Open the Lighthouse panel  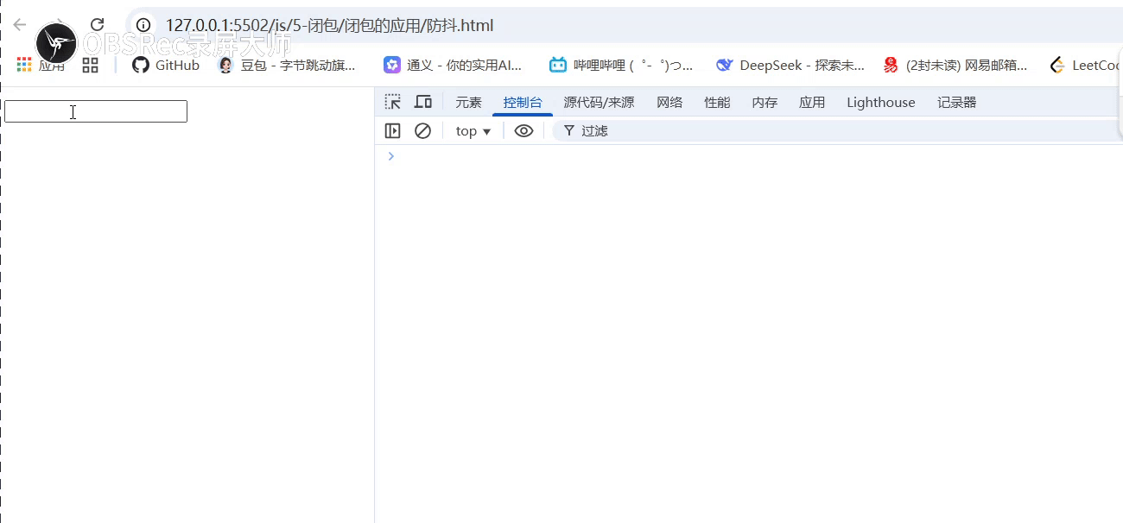point(880,102)
